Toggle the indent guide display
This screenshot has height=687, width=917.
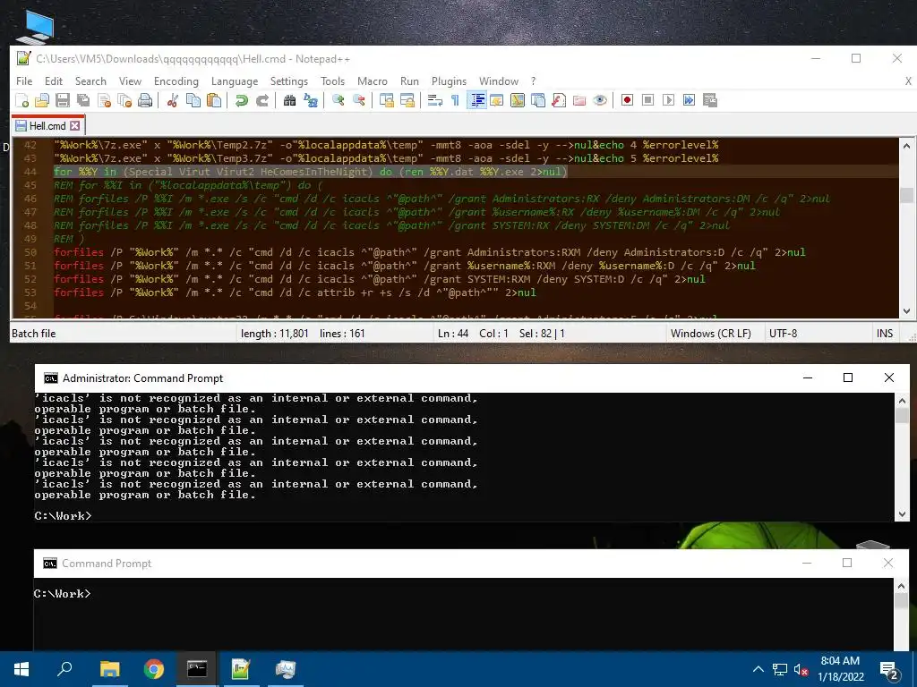coord(476,100)
